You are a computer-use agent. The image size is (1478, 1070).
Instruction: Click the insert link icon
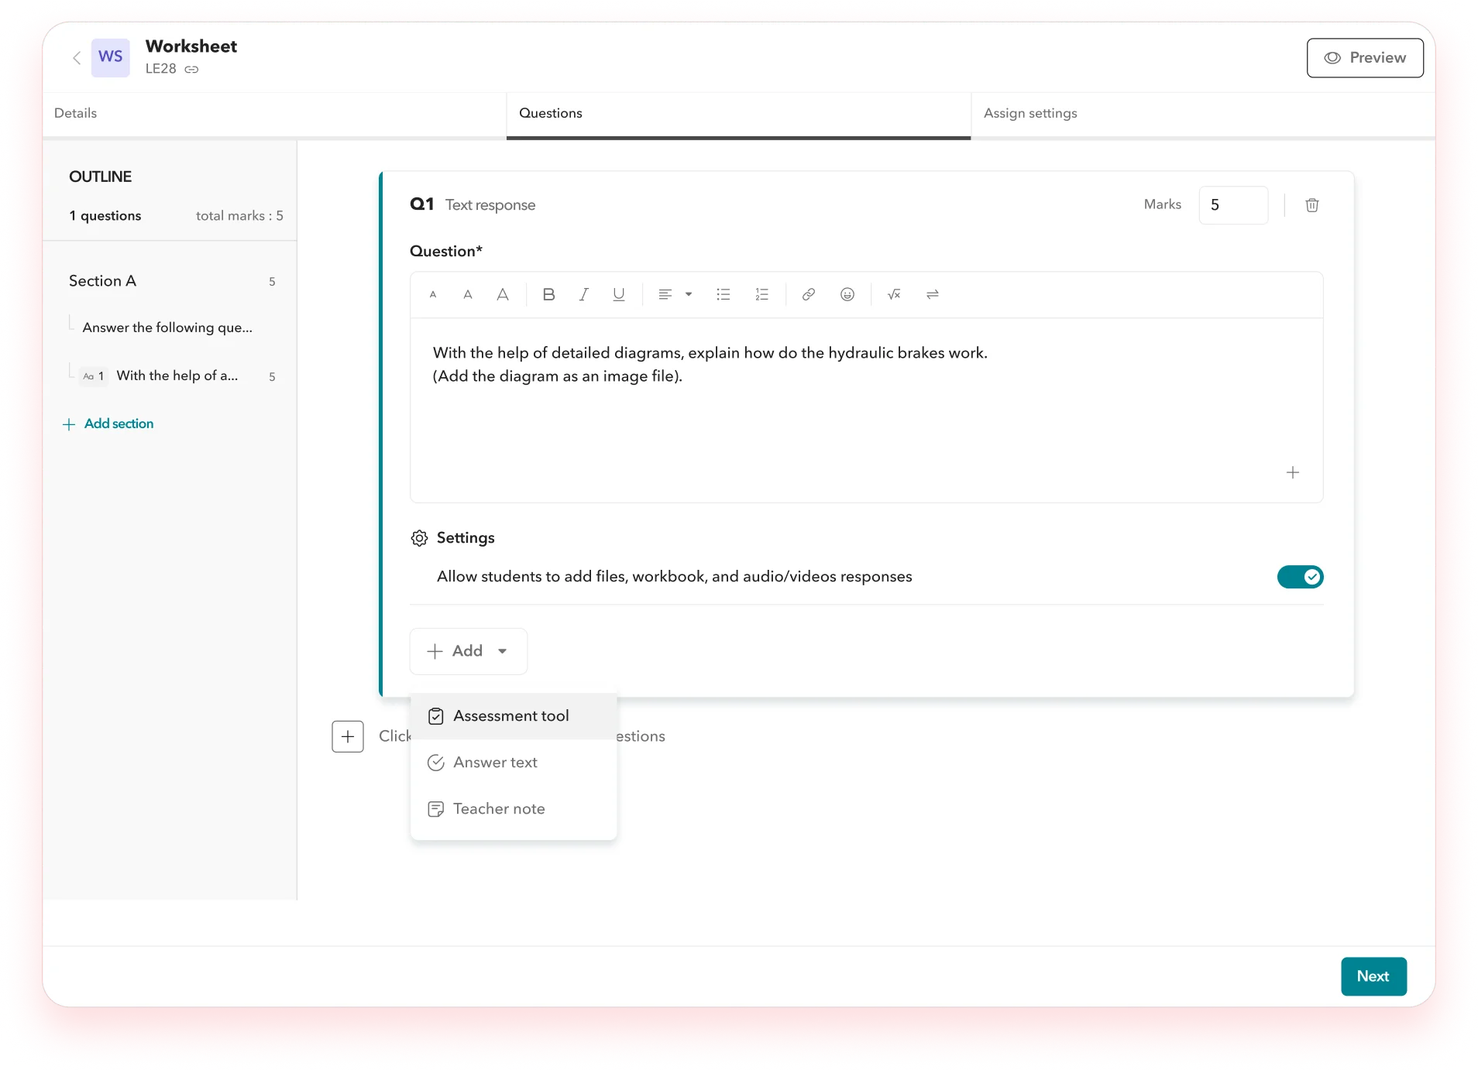click(x=808, y=294)
